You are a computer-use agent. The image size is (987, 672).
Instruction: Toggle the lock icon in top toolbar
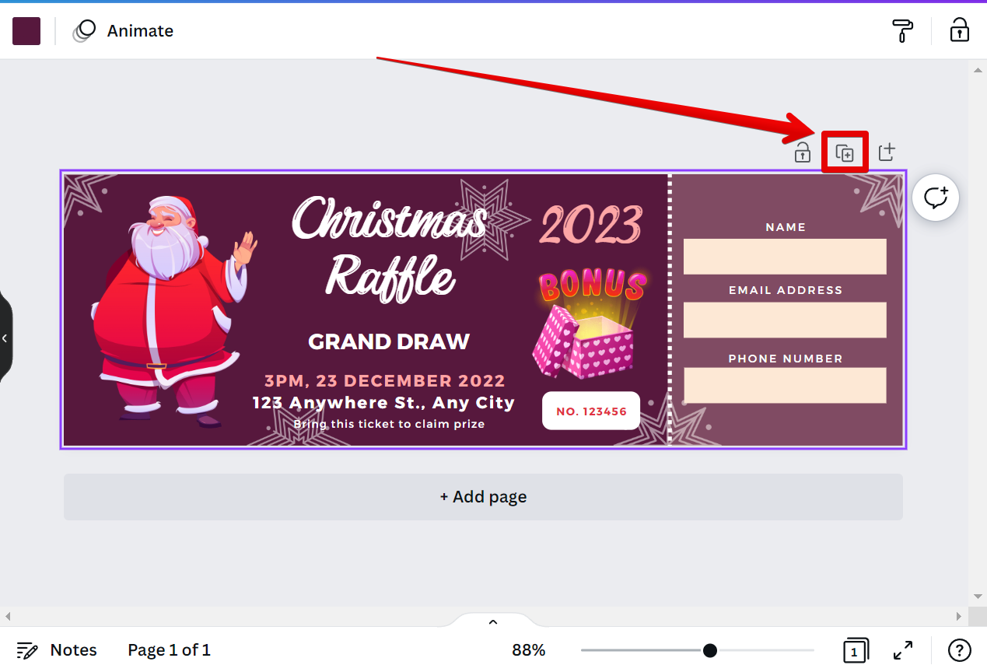[x=959, y=30]
